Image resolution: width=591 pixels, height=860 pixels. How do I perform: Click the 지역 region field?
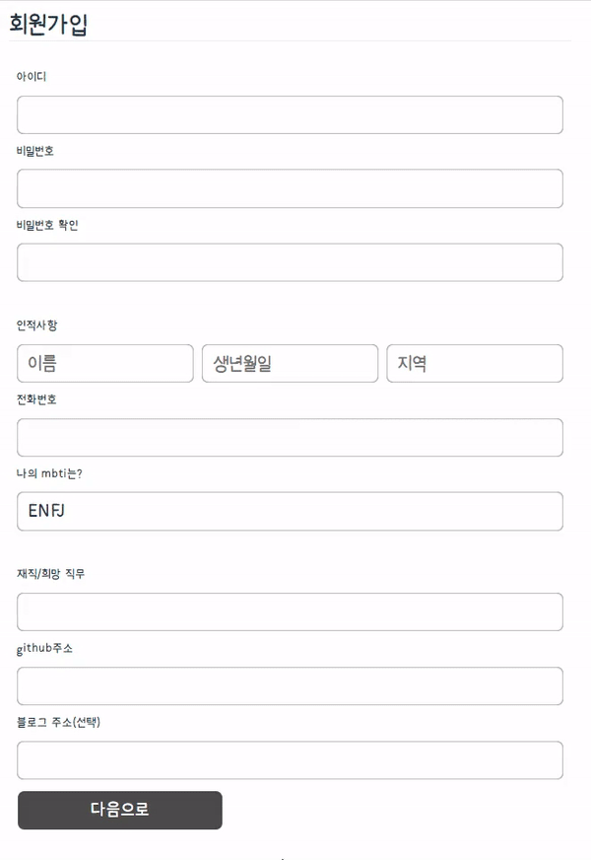475,363
